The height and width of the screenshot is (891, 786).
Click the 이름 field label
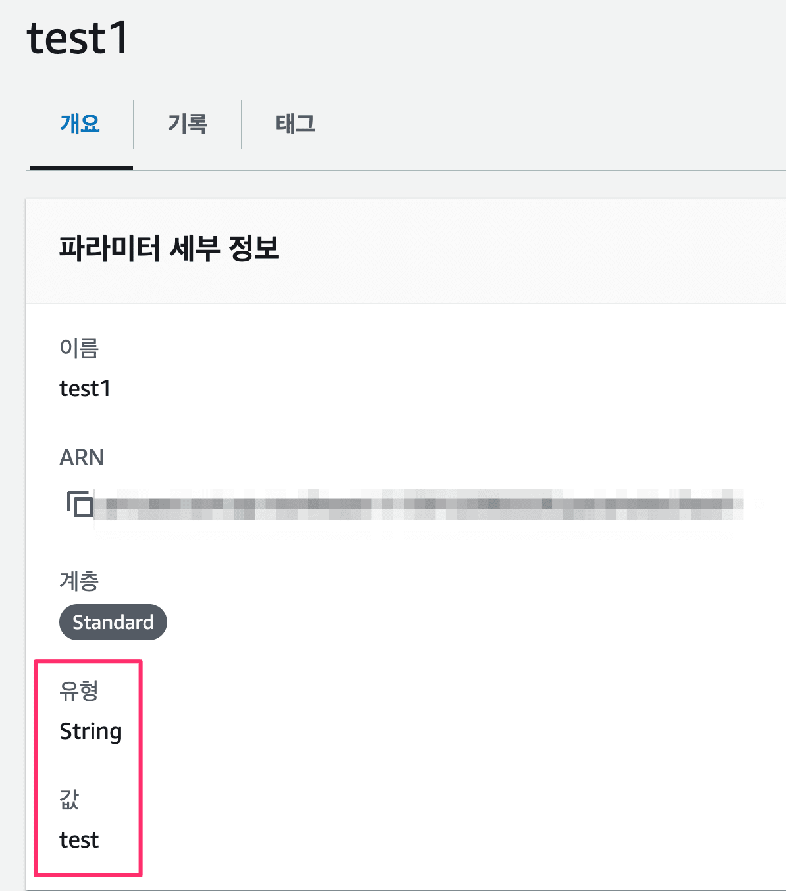click(x=79, y=347)
